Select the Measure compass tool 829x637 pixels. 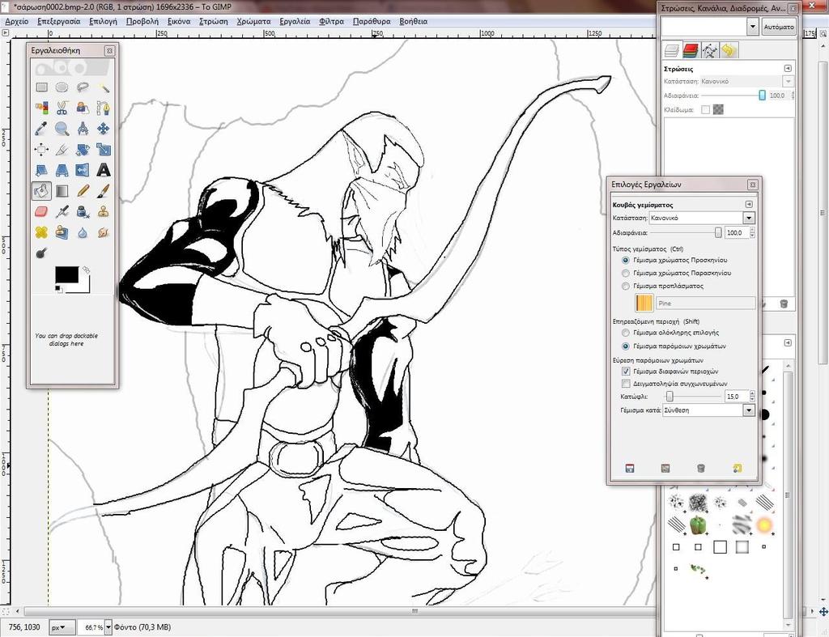[x=83, y=129]
